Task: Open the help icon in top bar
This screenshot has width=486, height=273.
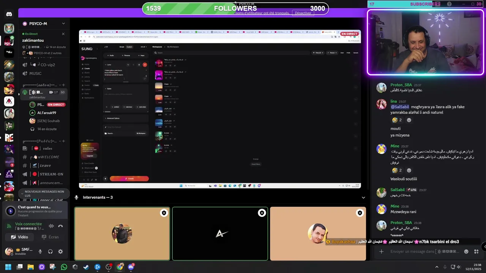Action: (449, 4)
